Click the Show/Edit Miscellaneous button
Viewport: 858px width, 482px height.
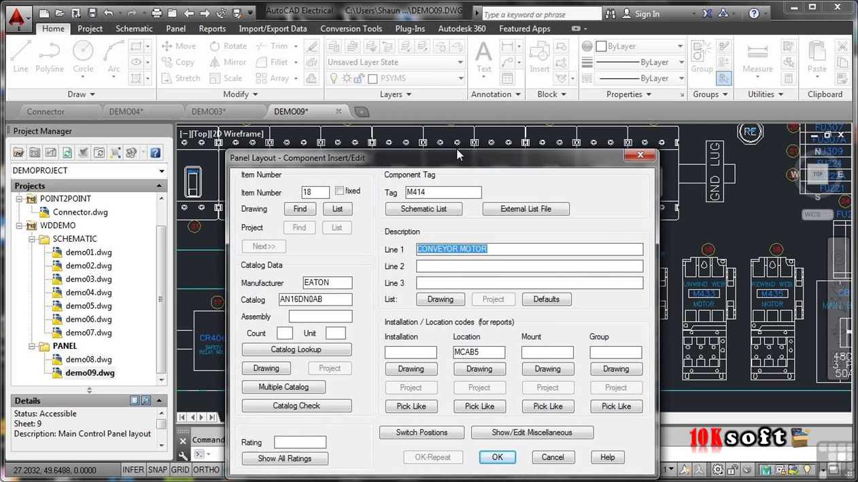tap(532, 432)
